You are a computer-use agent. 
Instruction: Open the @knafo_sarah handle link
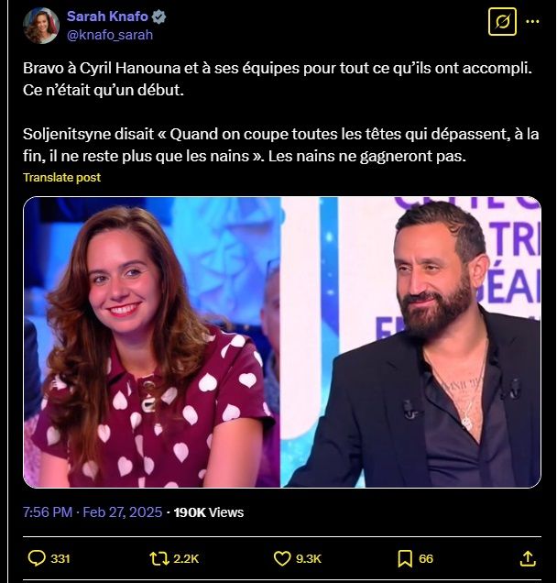pyautogui.click(x=110, y=35)
